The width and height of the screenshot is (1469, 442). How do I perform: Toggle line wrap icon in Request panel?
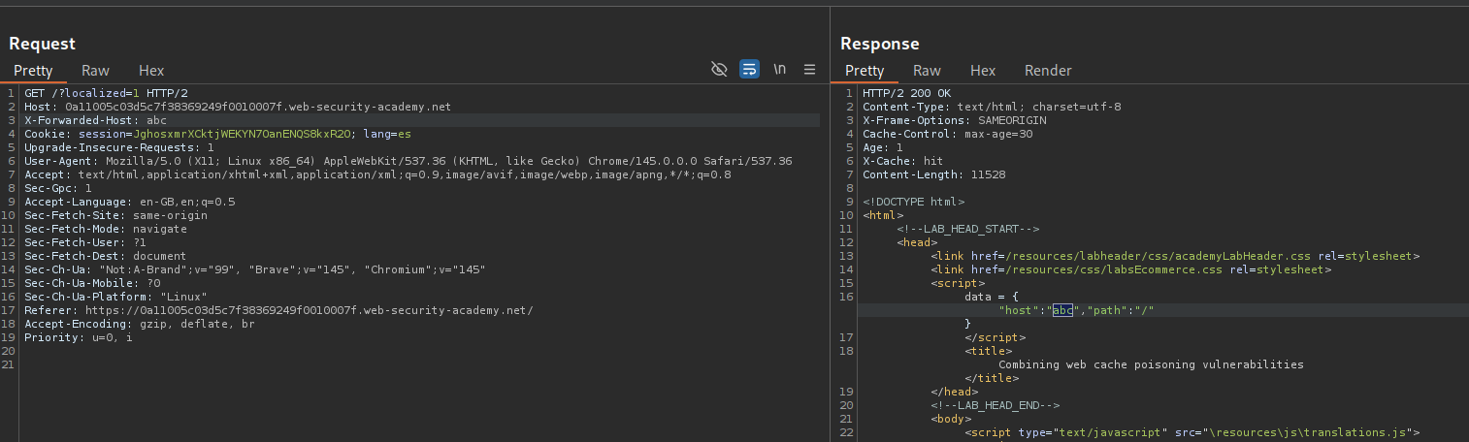749,69
